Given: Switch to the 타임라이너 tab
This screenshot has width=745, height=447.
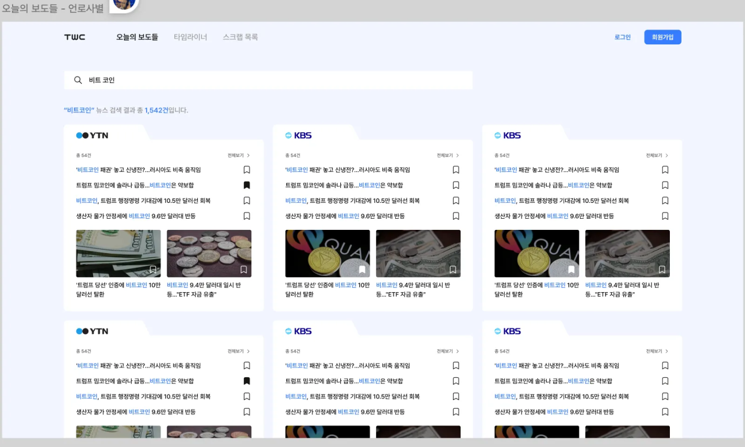Looking at the screenshot, I should [x=190, y=37].
